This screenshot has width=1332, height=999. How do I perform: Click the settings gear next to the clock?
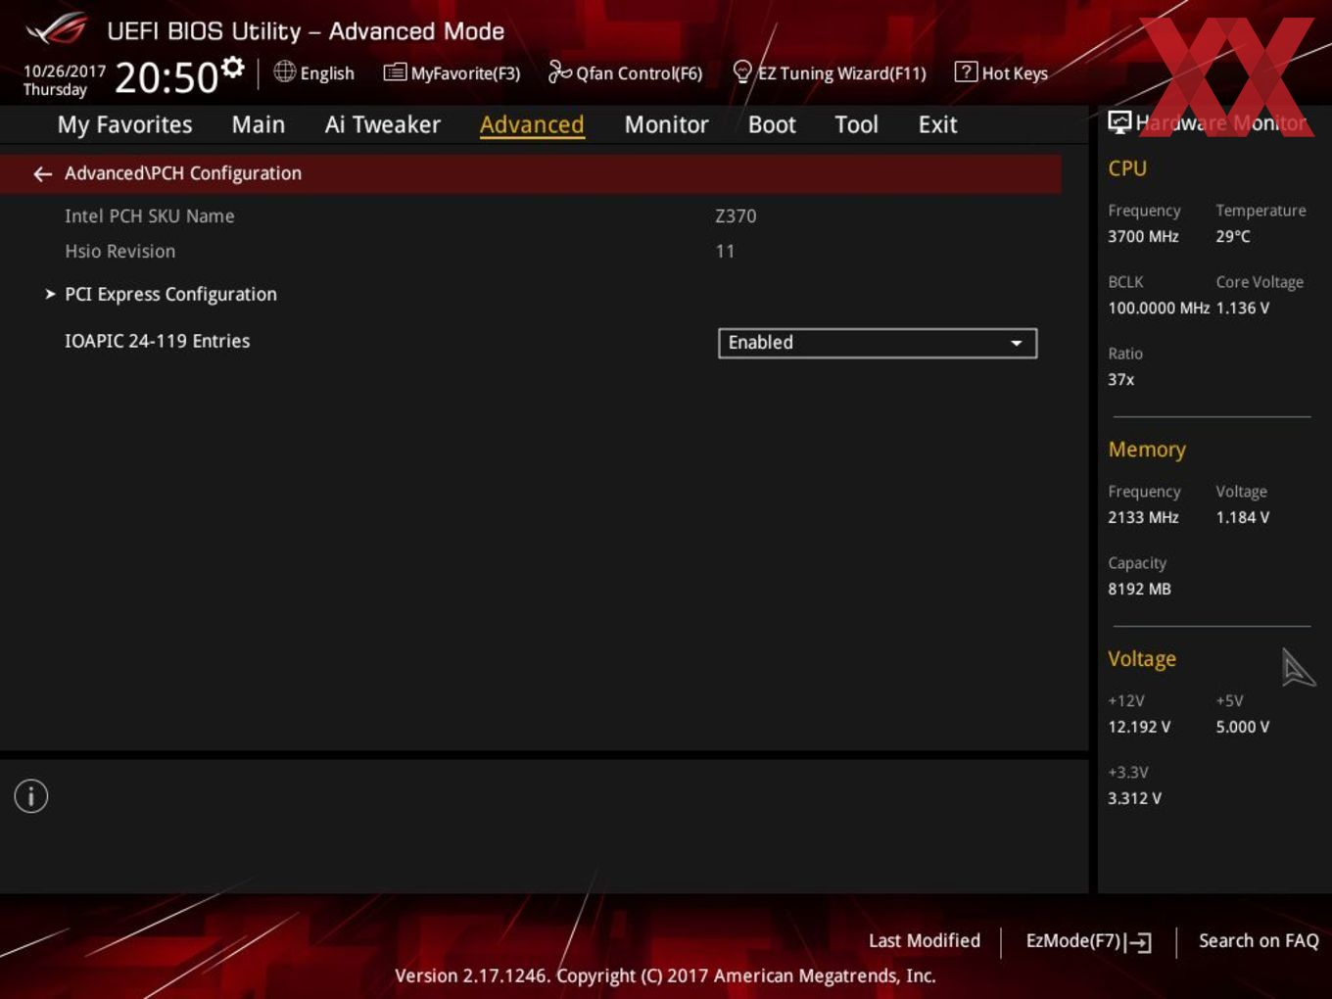[x=233, y=67]
